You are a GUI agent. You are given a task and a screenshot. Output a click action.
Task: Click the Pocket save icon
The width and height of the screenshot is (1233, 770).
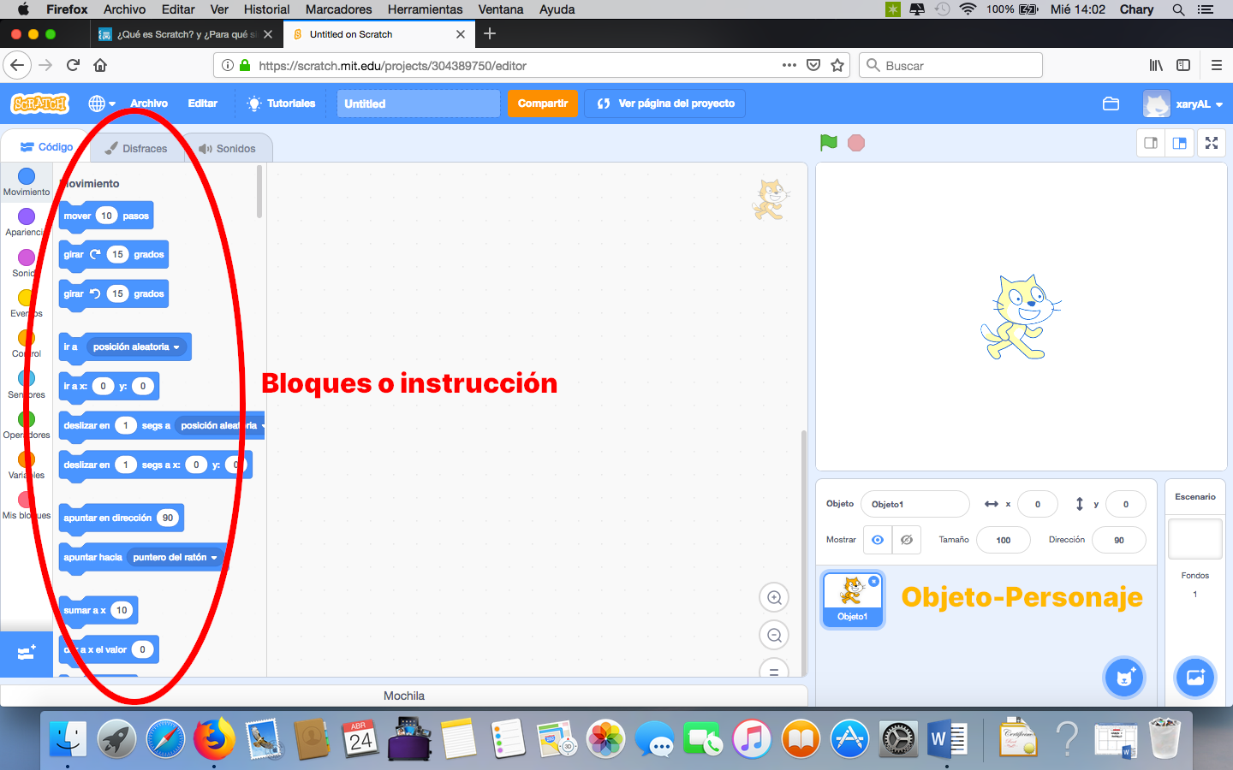click(x=813, y=65)
